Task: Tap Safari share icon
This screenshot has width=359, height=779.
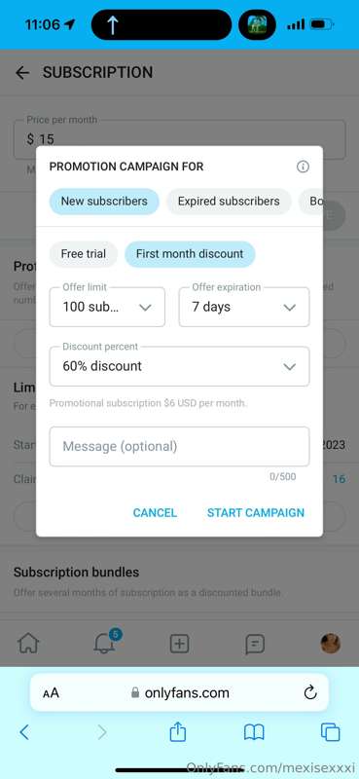Action: [178, 732]
